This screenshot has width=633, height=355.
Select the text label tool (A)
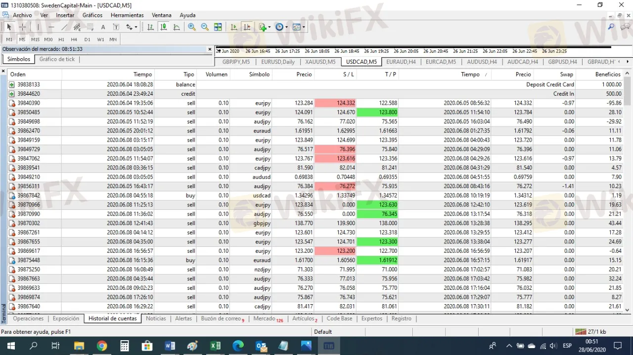pyautogui.click(x=103, y=27)
